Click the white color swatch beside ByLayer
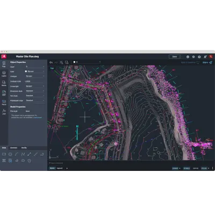Screen dimensions: 215x215 (26, 71)
